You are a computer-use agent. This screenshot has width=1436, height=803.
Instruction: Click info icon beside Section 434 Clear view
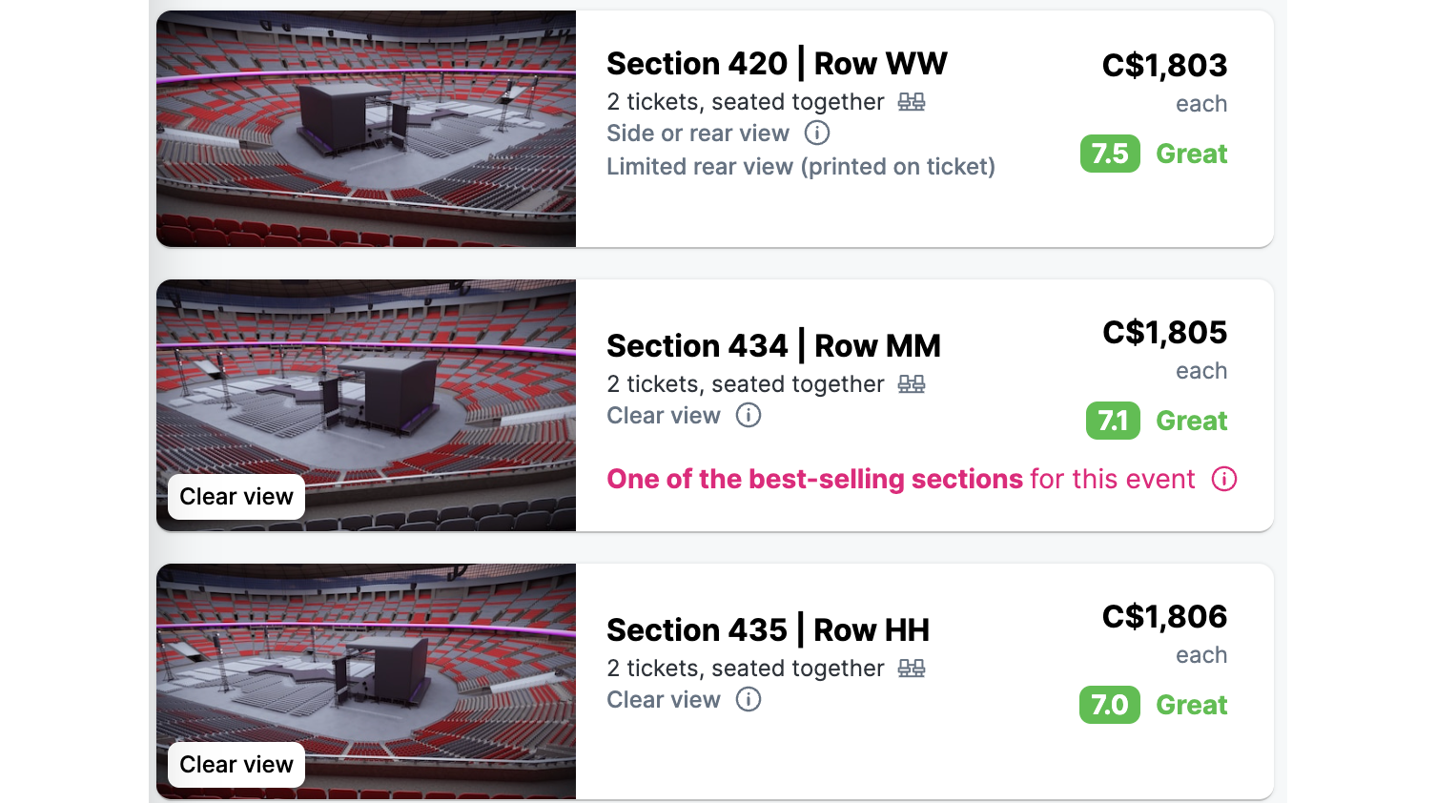[749, 415]
